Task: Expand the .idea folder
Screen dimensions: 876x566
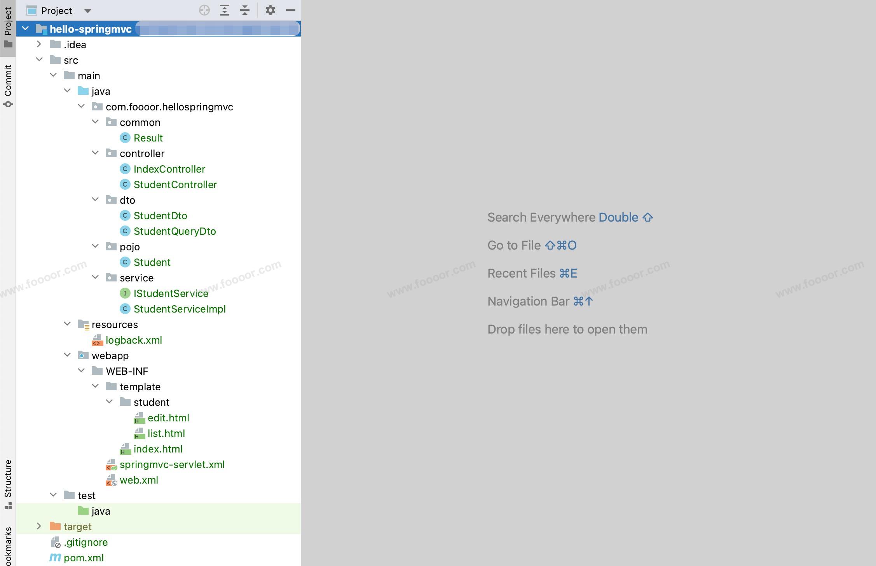Action: pos(39,44)
